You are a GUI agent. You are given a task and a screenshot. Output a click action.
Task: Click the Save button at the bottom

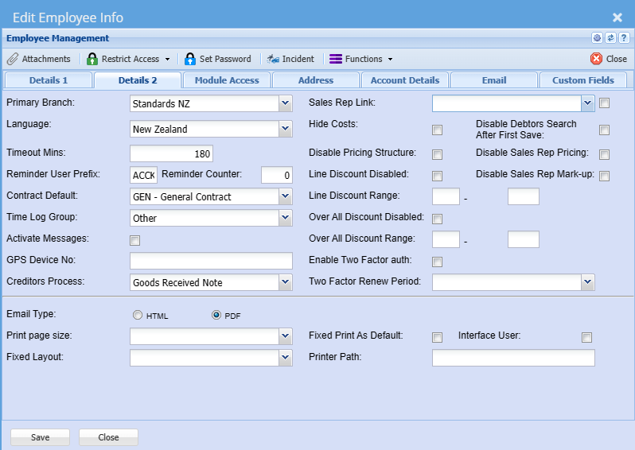coord(40,437)
